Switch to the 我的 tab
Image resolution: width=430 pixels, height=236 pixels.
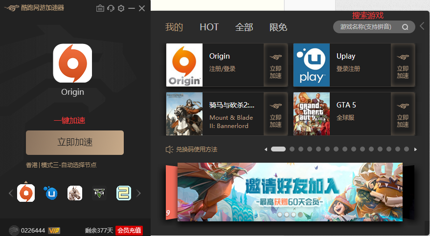coord(174,27)
